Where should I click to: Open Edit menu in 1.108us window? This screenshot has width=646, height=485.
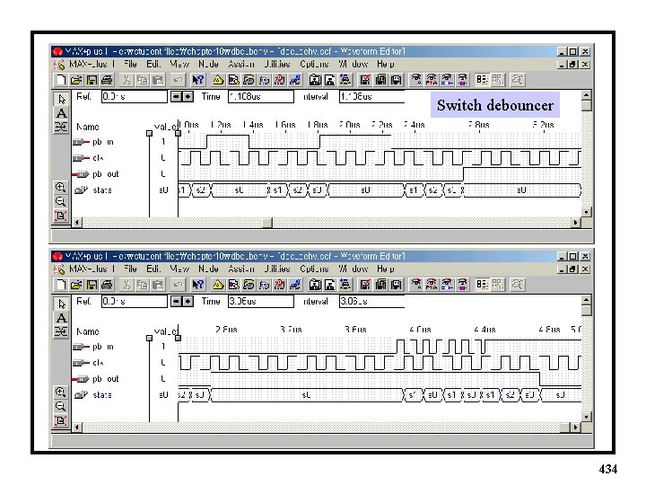tap(153, 65)
